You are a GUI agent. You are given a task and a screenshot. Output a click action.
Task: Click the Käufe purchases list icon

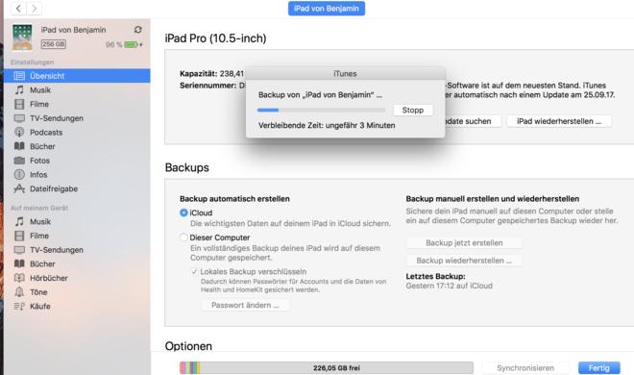[19, 306]
